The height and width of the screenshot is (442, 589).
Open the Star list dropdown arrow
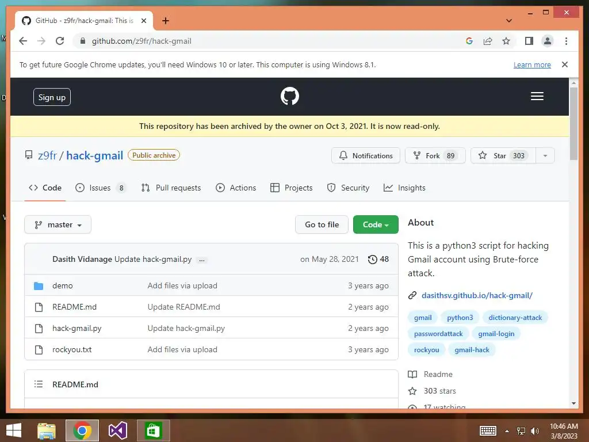tap(545, 155)
